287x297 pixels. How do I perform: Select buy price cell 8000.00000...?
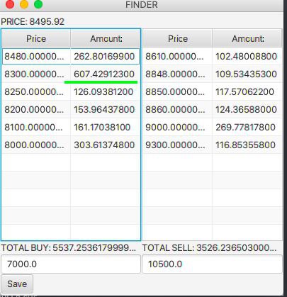click(x=36, y=145)
